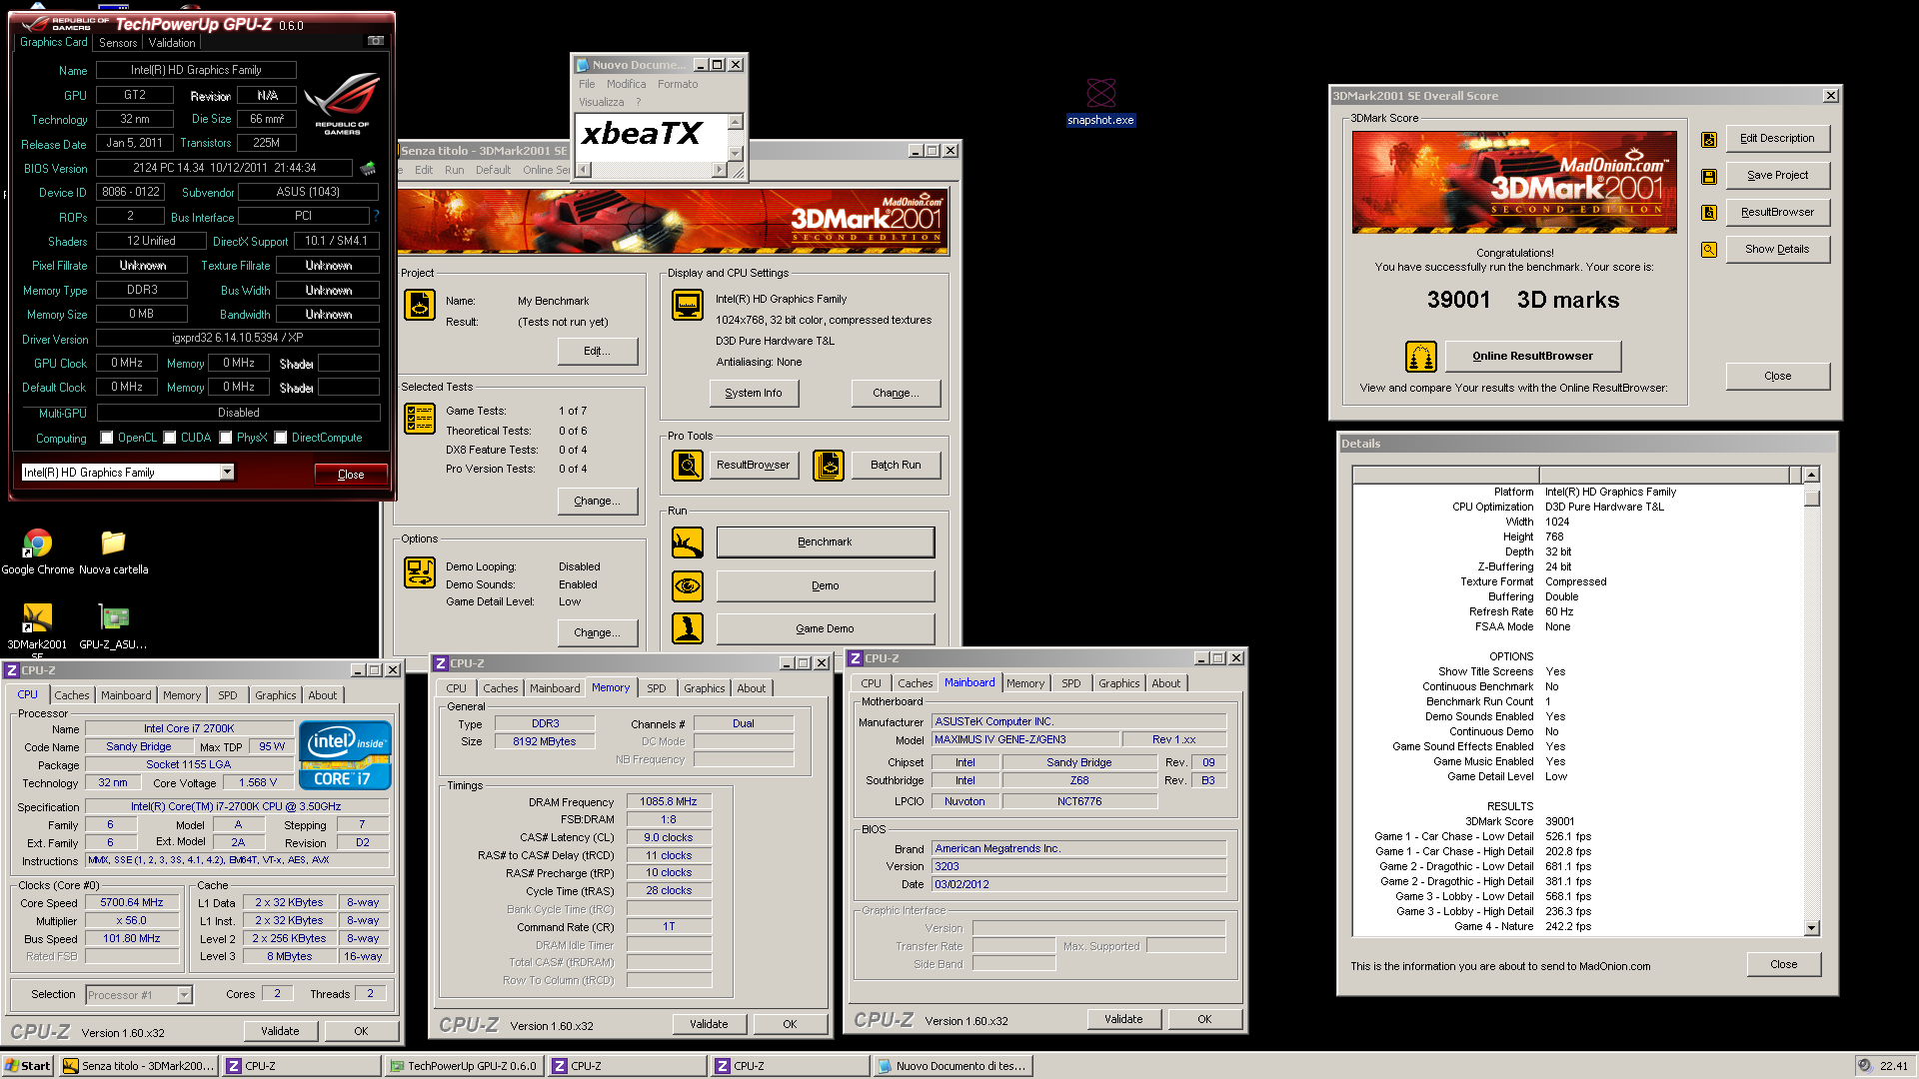1919x1079 pixels.
Task: Open the Caches tab in left CPU-Z window
Action: tap(72, 695)
